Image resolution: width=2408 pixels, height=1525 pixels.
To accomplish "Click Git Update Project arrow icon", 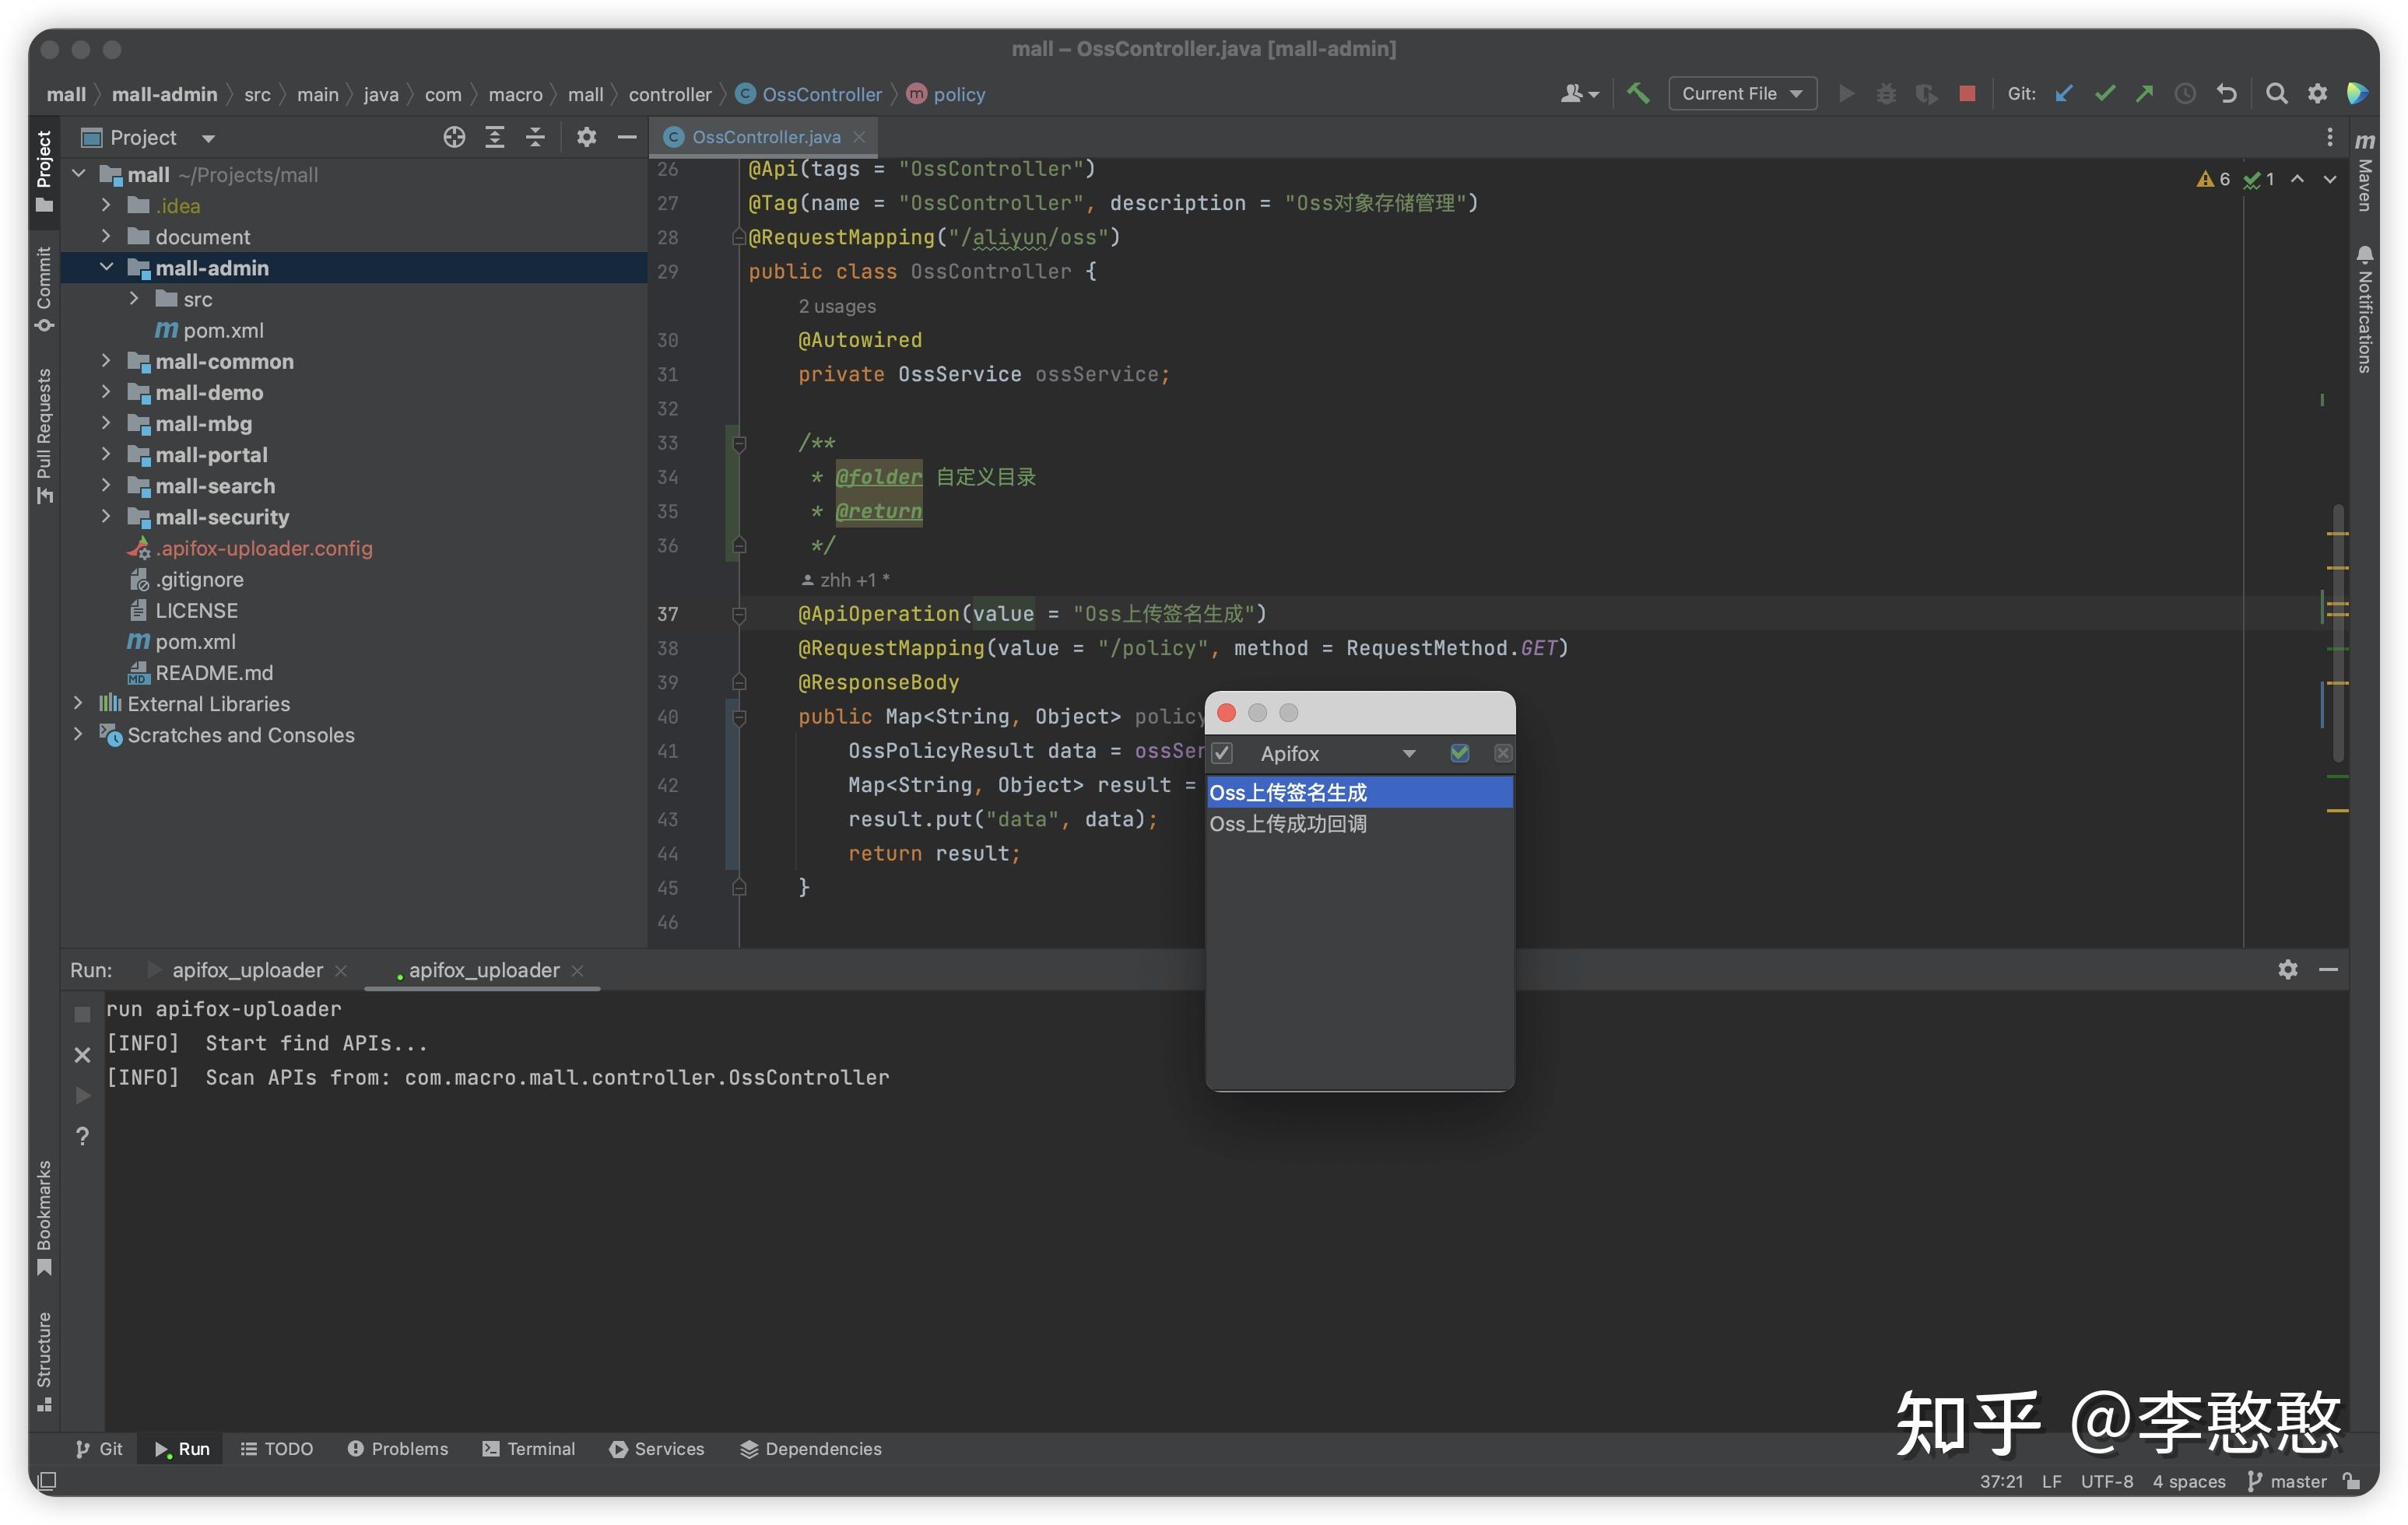I will 2064,93.
